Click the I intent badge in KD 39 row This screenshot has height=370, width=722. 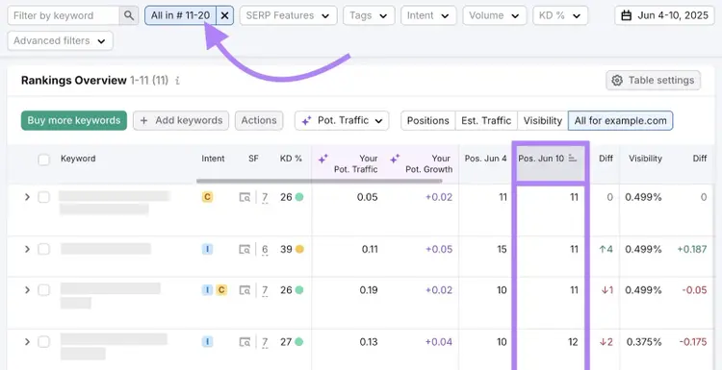click(207, 249)
